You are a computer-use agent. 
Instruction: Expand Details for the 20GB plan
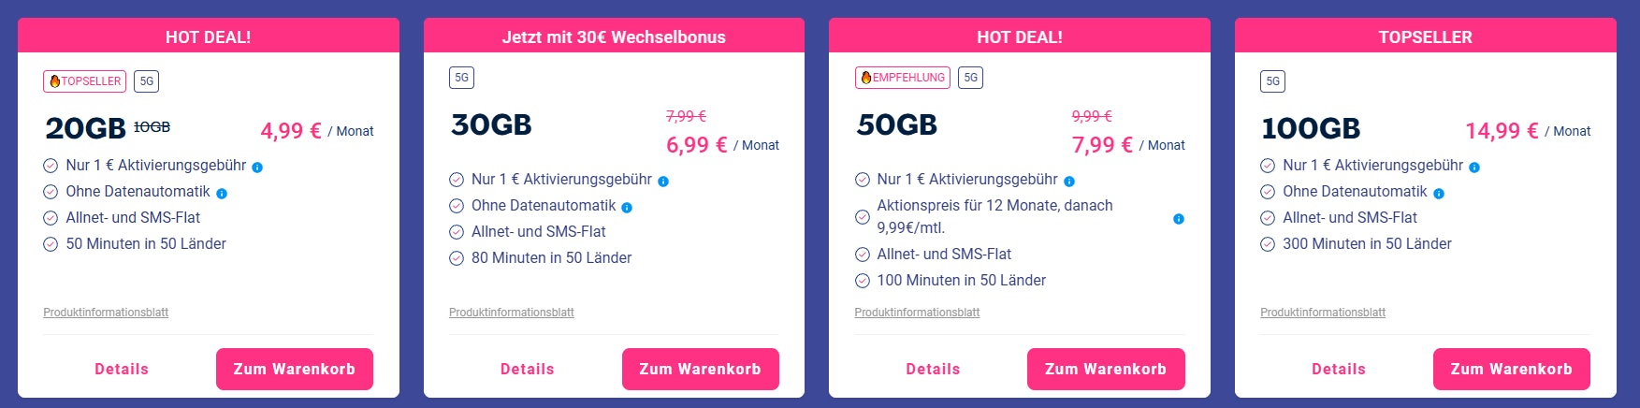point(122,369)
